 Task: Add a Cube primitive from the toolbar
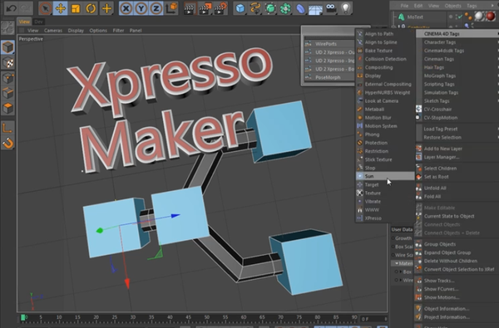click(240, 8)
